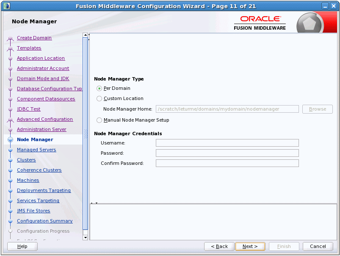Click the sidebar splitter collapse arrow
The height and width of the screenshot is (256, 340).
pyautogui.click(x=89, y=37)
